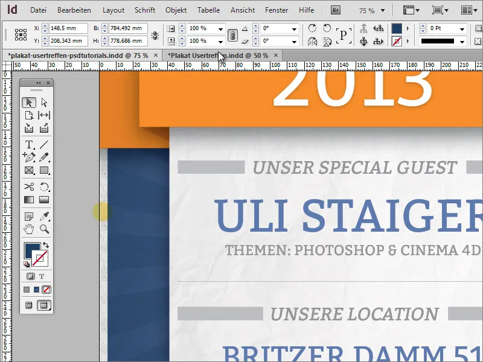Open stroke weight 0 Pt dropdown

[x=462, y=29]
